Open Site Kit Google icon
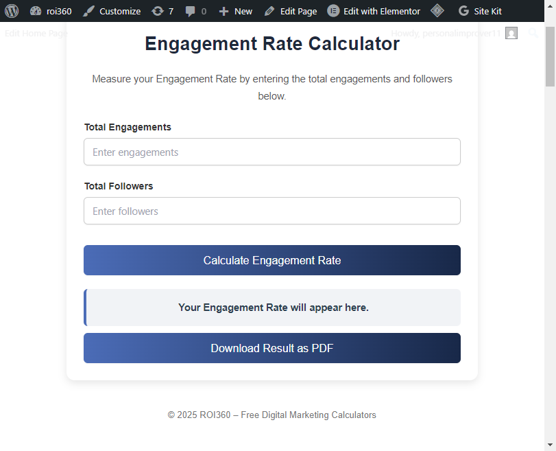This screenshot has width=556, height=451. [x=464, y=11]
